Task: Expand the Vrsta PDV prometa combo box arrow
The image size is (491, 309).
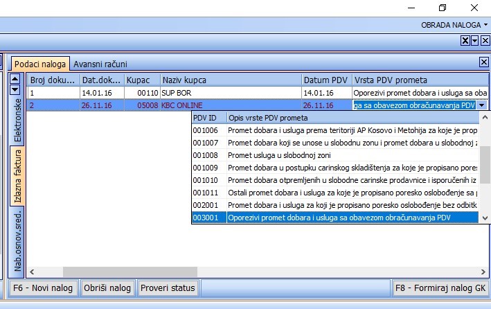Action: 483,105
